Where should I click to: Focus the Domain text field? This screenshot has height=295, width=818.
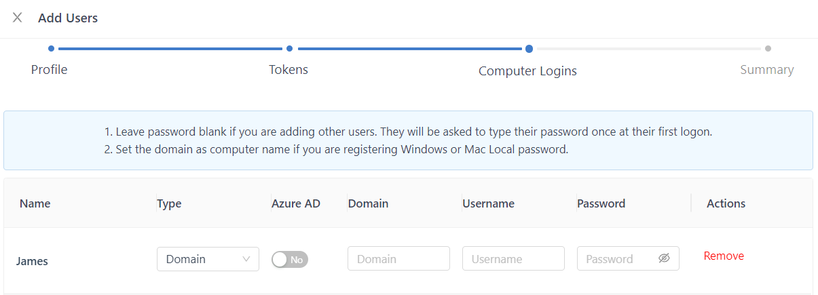coord(398,258)
